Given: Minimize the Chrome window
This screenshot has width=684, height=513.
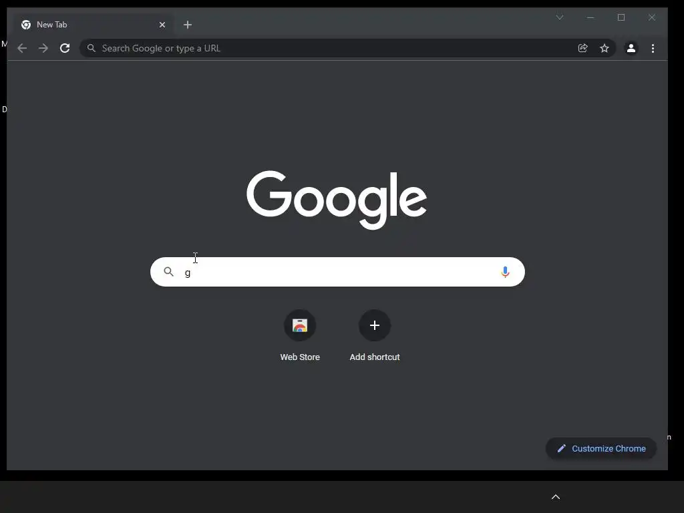Looking at the screenshot, I should tap(590, 17).
